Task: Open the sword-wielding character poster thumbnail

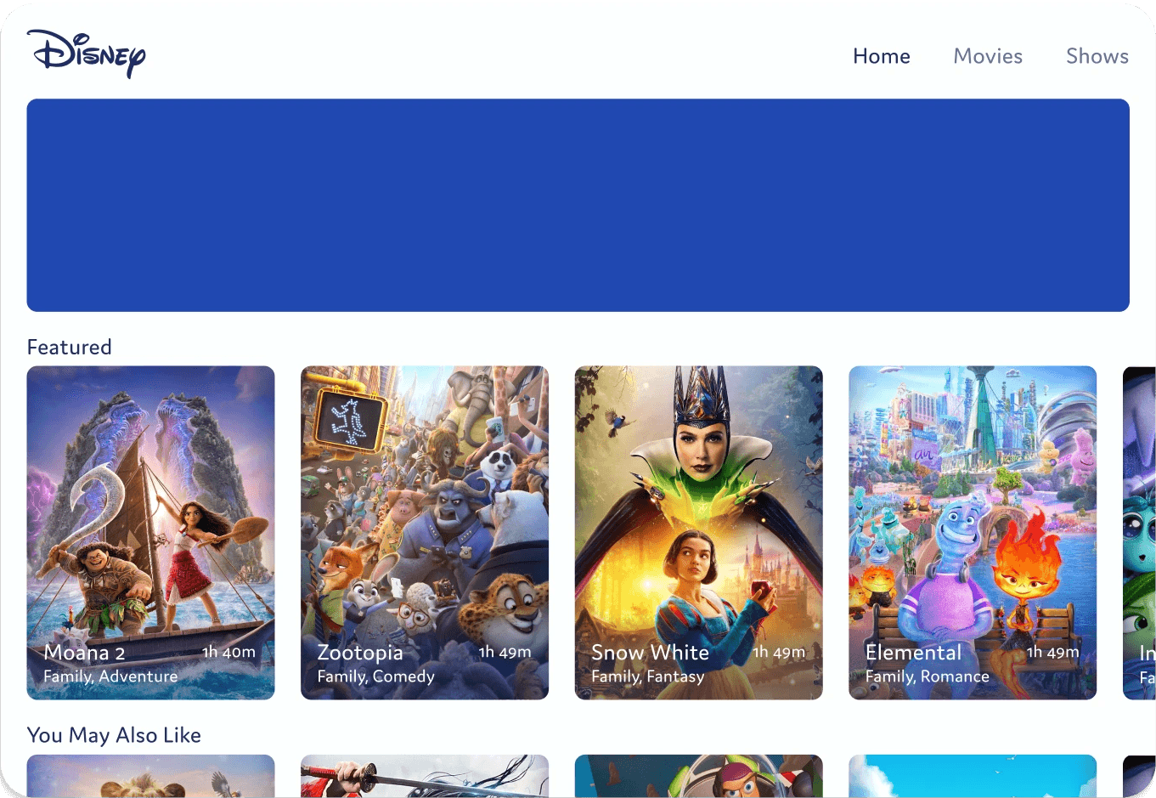Action: (425, 776)
